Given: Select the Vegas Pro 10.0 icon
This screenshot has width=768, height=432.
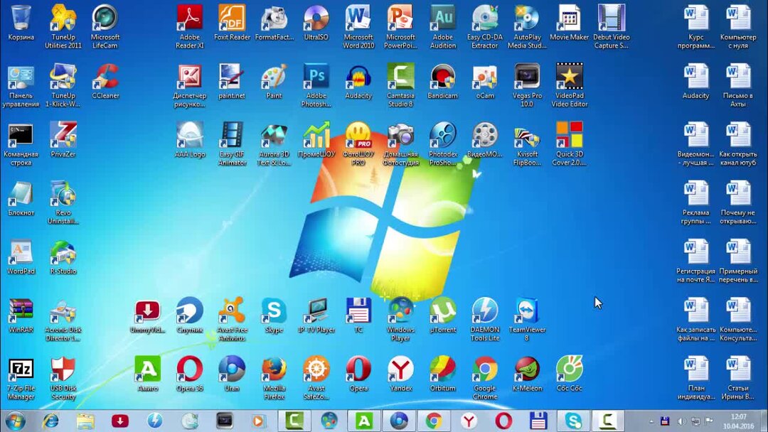Looking at the screenshot, I should click(527, 85).
